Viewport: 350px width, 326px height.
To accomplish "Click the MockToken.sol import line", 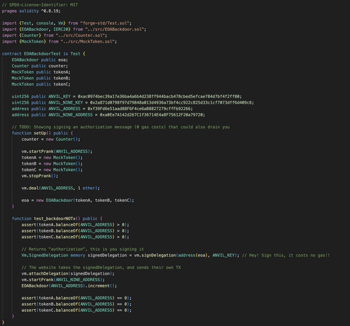I will pyautogui.click(x=59, y=41).
